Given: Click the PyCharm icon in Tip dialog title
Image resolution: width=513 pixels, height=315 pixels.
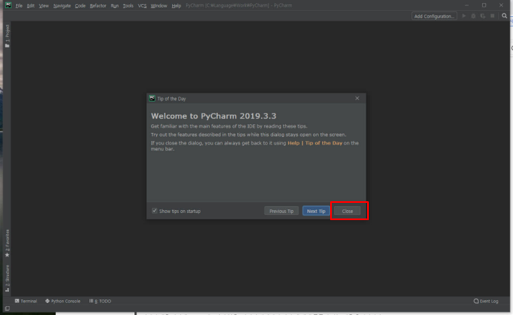Looking at the screenshot, I should pyautogui.click(x=152, y=98).
